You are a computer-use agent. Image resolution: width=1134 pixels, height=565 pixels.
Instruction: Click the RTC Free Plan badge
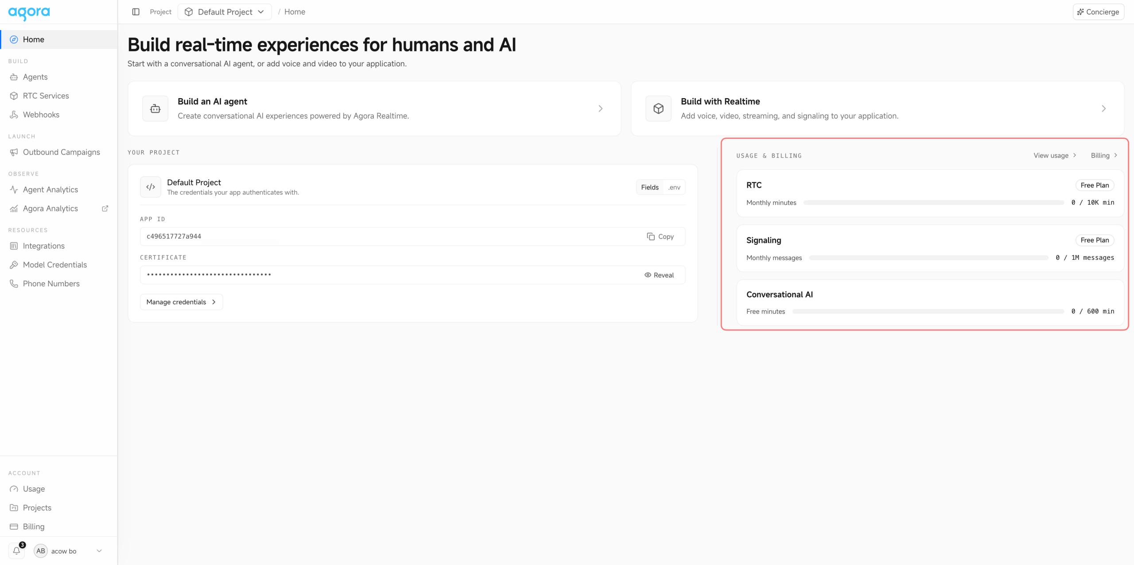[x=1095, y=185]
